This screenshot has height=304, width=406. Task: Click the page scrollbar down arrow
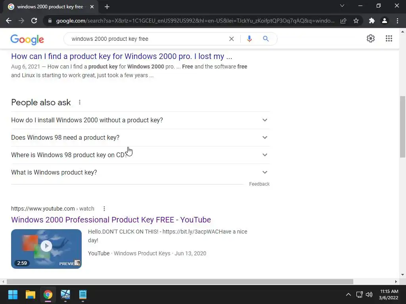point(402,275)
